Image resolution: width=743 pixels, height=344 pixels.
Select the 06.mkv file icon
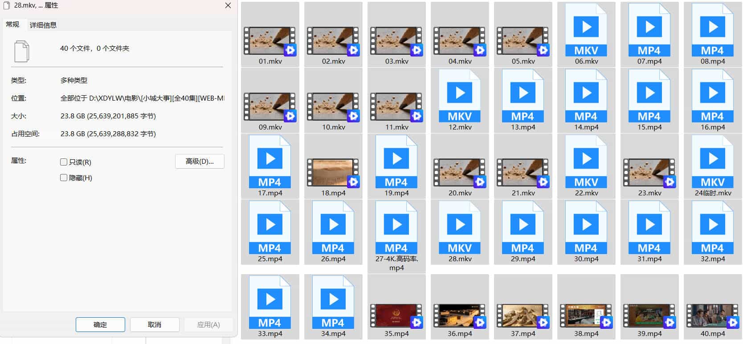point(586,30)
